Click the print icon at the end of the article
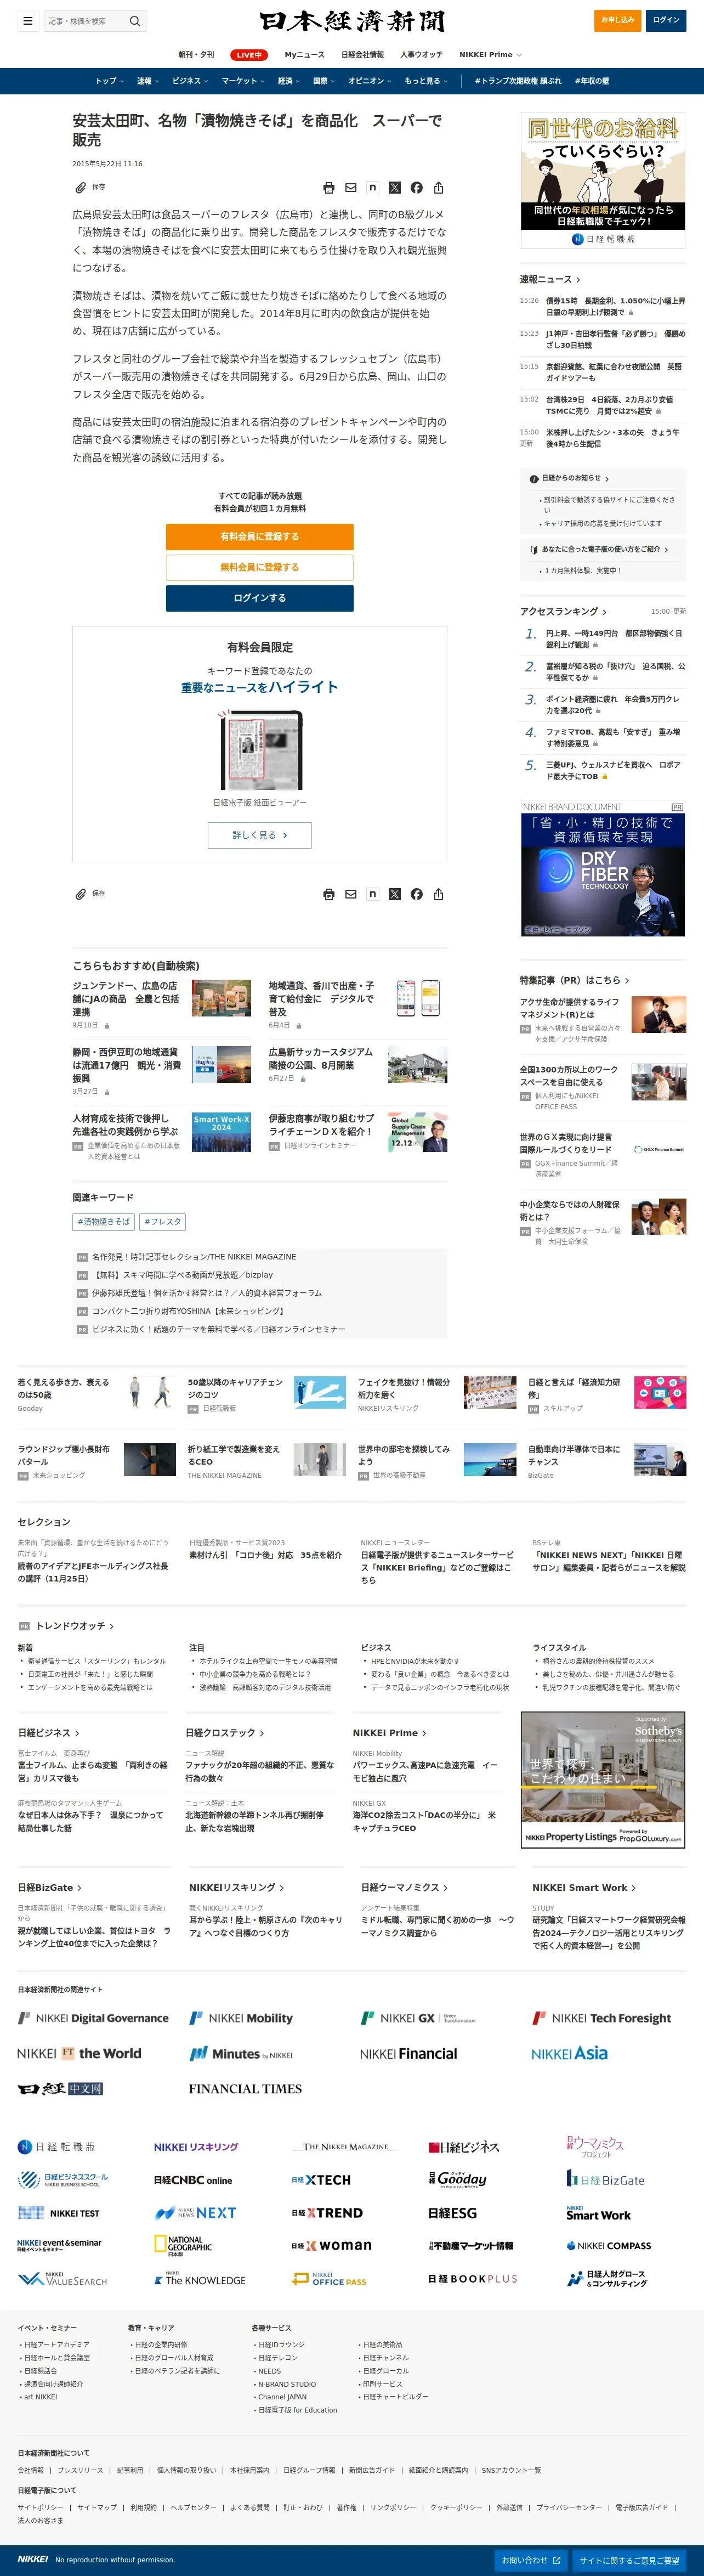 329,894
